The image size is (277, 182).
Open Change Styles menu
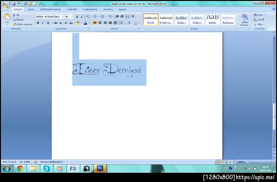click(245, 20)
